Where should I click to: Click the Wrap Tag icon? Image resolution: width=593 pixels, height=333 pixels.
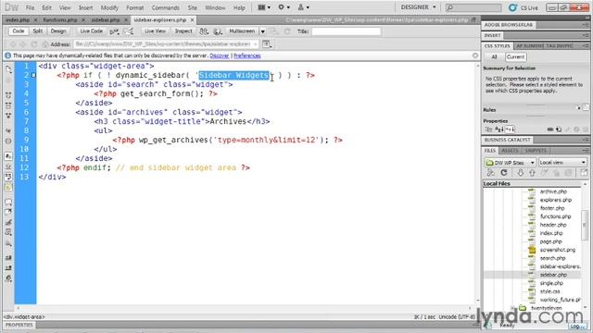pos(8,222)
